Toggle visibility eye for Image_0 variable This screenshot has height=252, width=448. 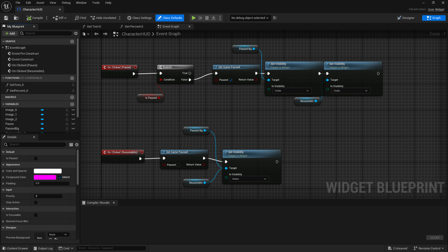click(x=73, y=110)
